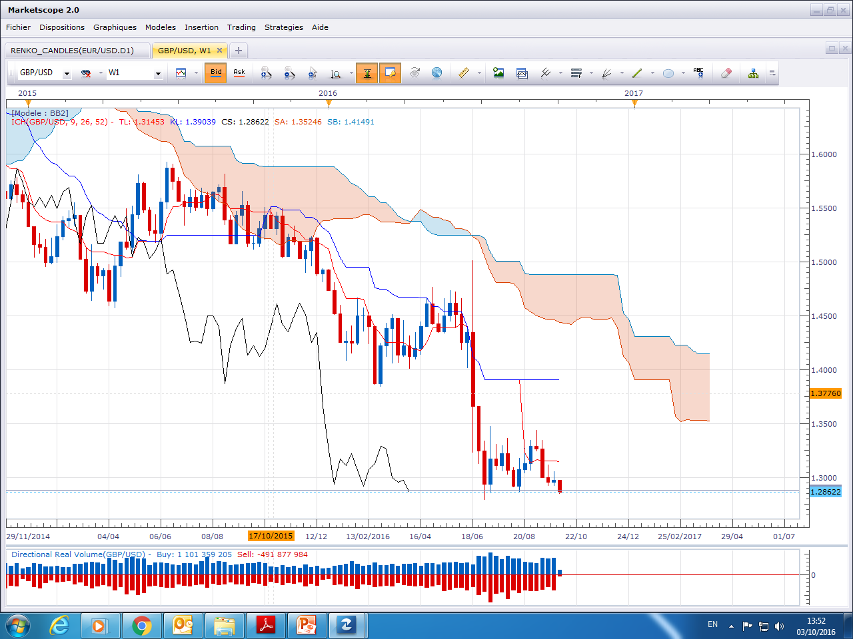Close the GBP/USD, W1 tab
Screen dimensions: 853x639
(x=219, y=51)
